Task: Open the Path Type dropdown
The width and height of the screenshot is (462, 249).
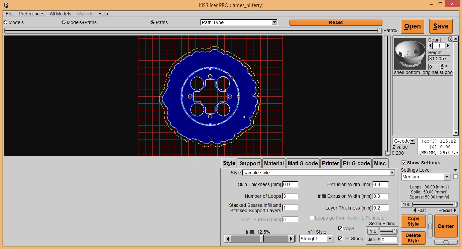Action: pos(239,22)
